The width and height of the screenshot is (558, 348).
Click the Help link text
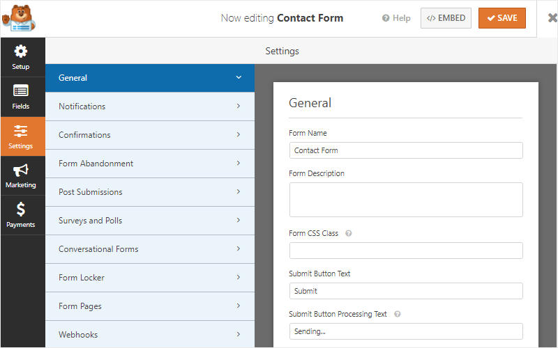pyautogui.click(x=402, y=18)
